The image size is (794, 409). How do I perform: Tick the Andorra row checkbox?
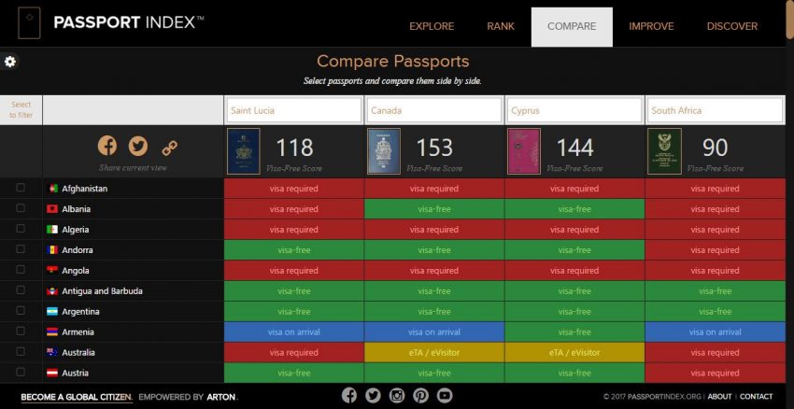pos(21,250)
